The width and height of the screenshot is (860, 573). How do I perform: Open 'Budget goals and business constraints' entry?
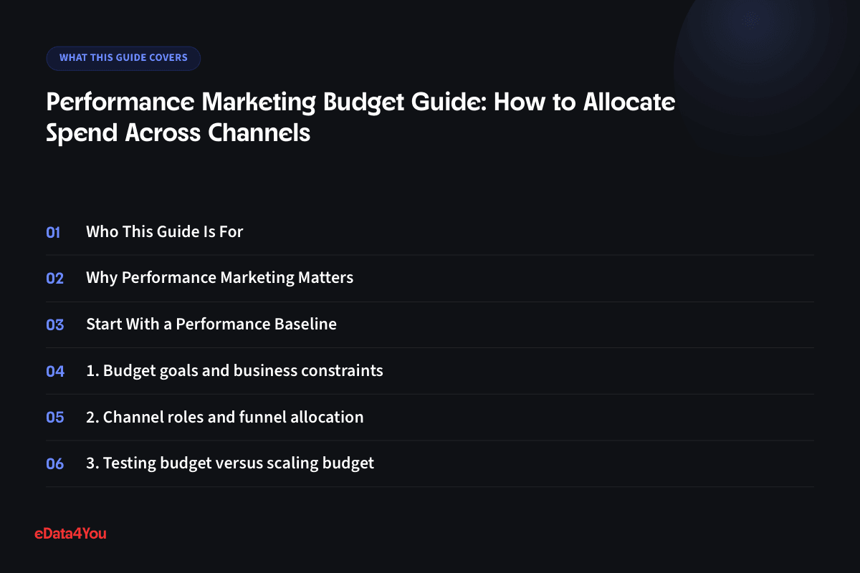point(234,371)
